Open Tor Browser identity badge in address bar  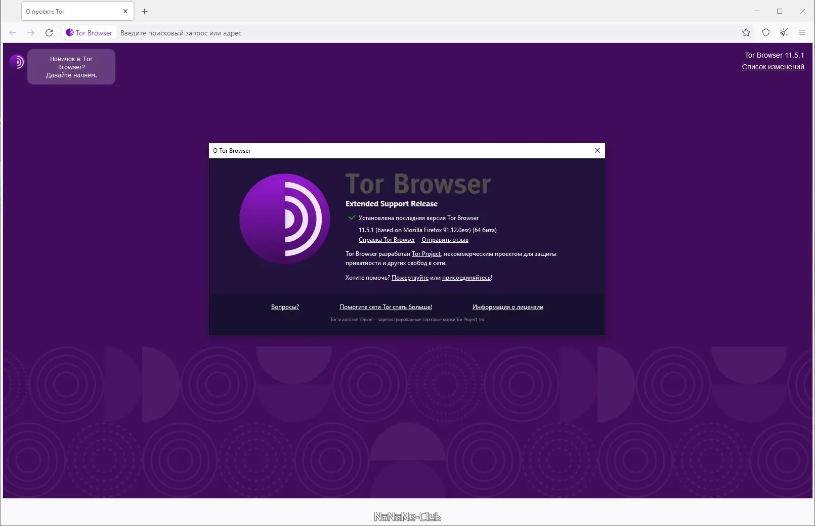point(89,33)
